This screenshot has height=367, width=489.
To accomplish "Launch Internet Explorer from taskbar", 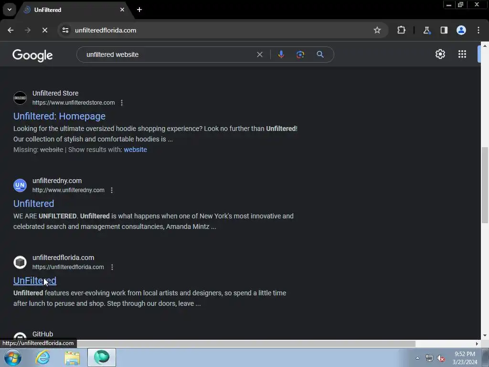I will (x=43, y=357).
